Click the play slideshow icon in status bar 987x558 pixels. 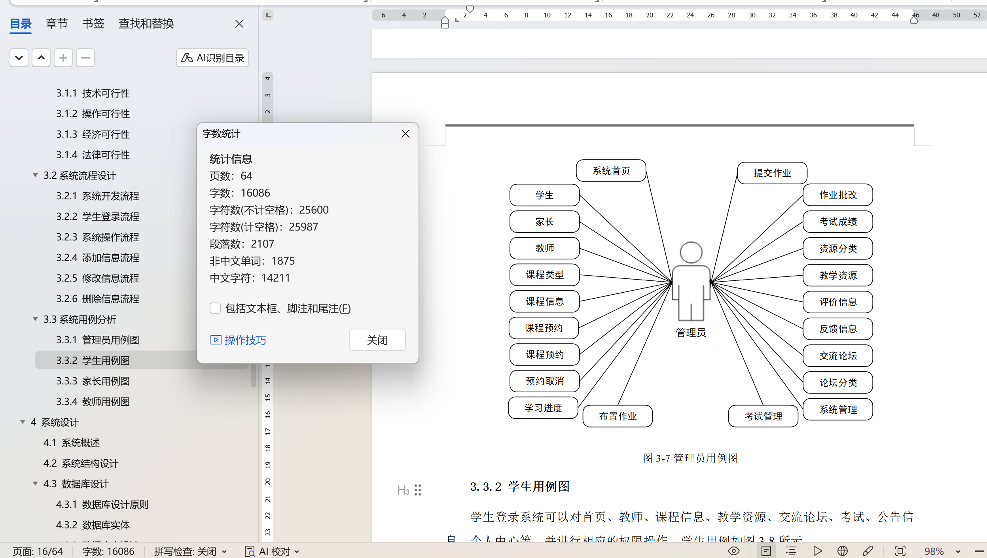pos(817,551)
